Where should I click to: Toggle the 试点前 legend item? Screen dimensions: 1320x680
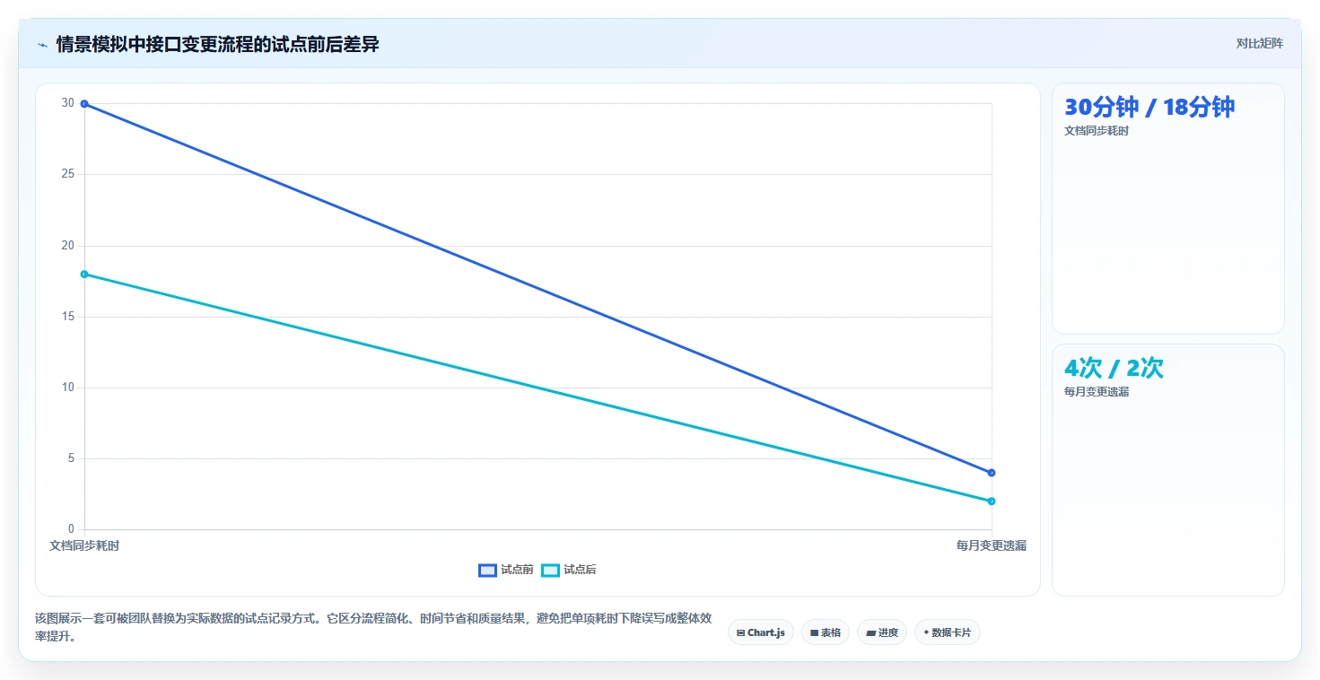click(506, 570)
